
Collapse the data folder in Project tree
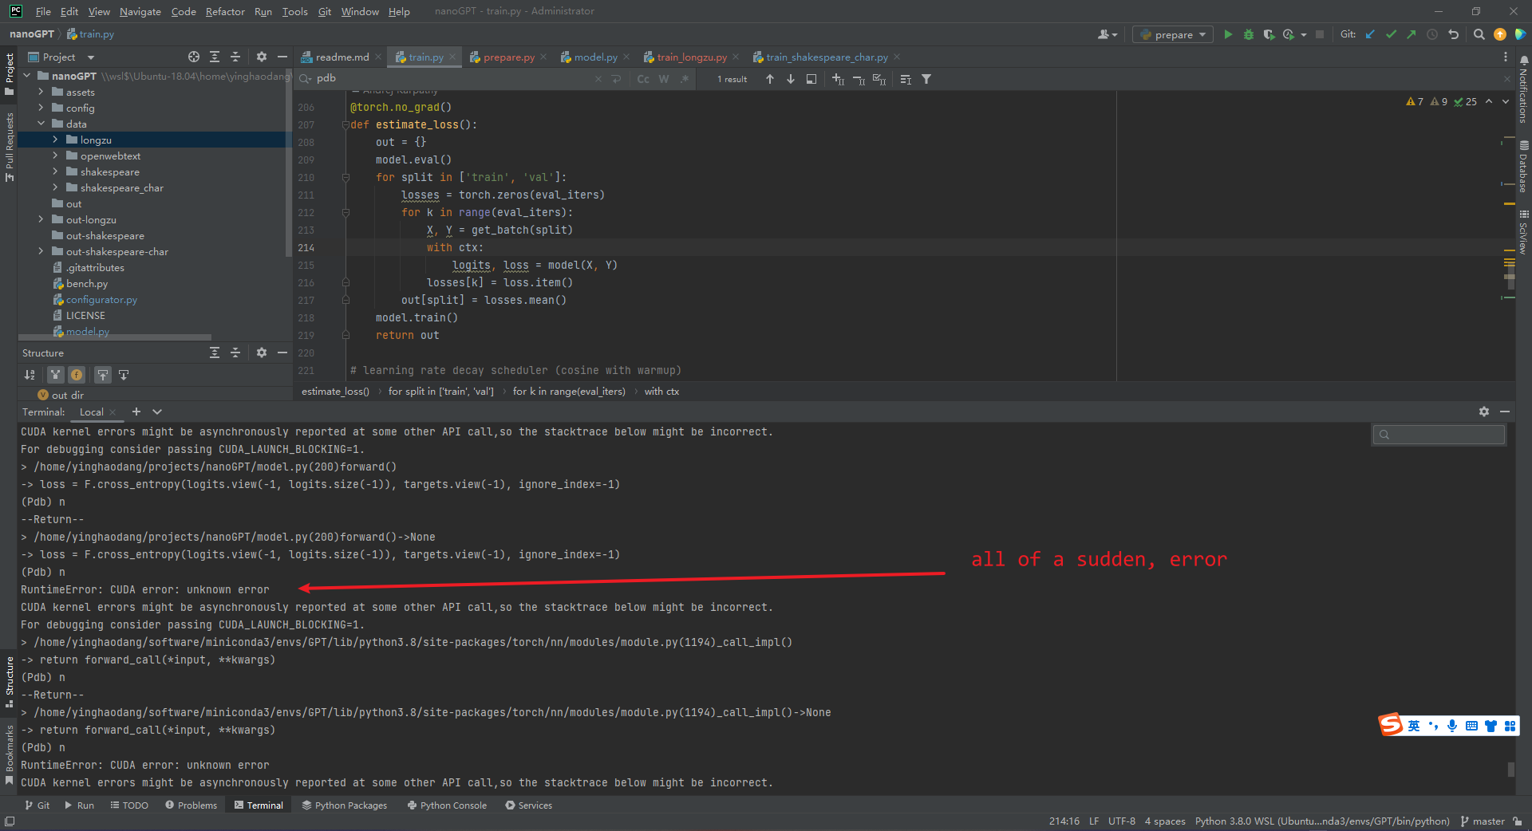41,124
